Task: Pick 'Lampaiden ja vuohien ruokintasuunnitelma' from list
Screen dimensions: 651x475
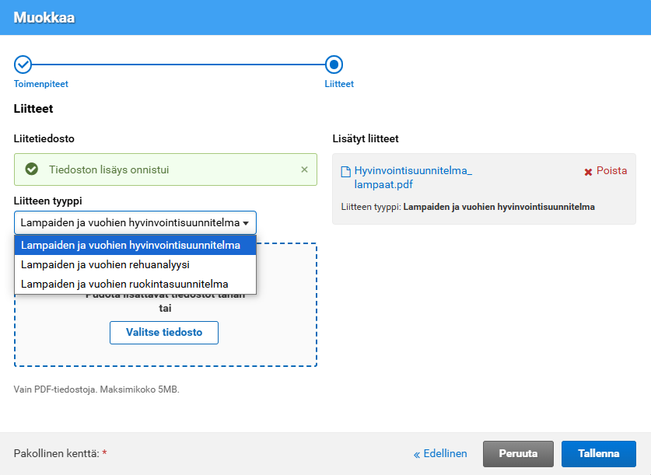Action: click(x=124, y=284)
